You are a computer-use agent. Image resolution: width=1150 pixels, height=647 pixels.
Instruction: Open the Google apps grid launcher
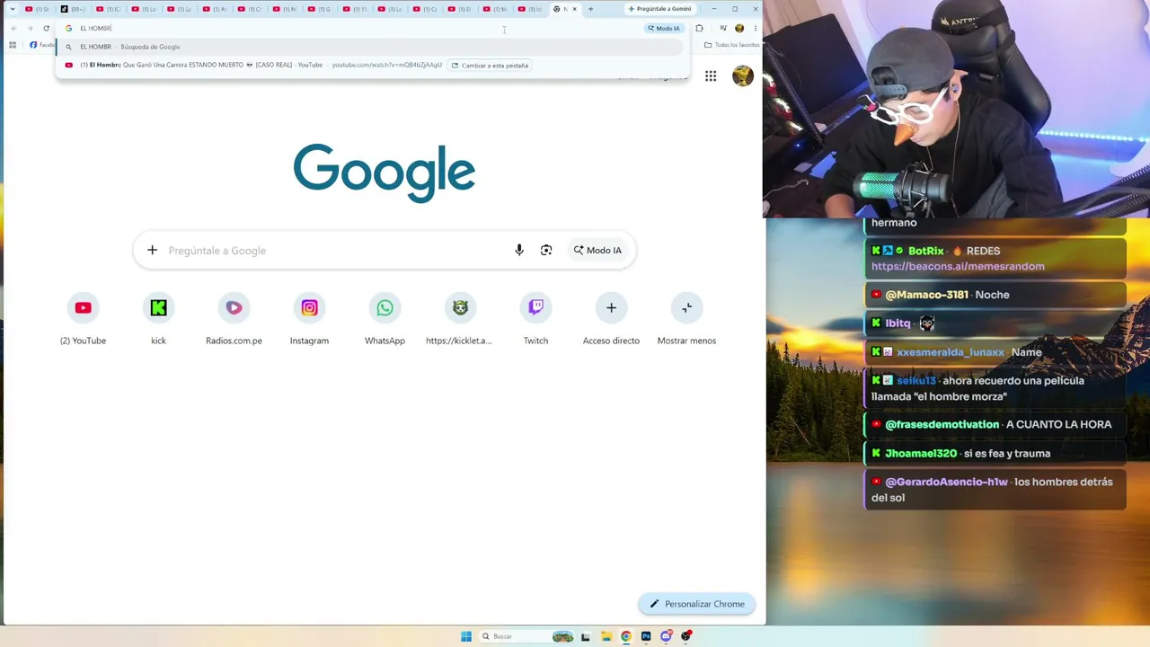click(711, 76)
